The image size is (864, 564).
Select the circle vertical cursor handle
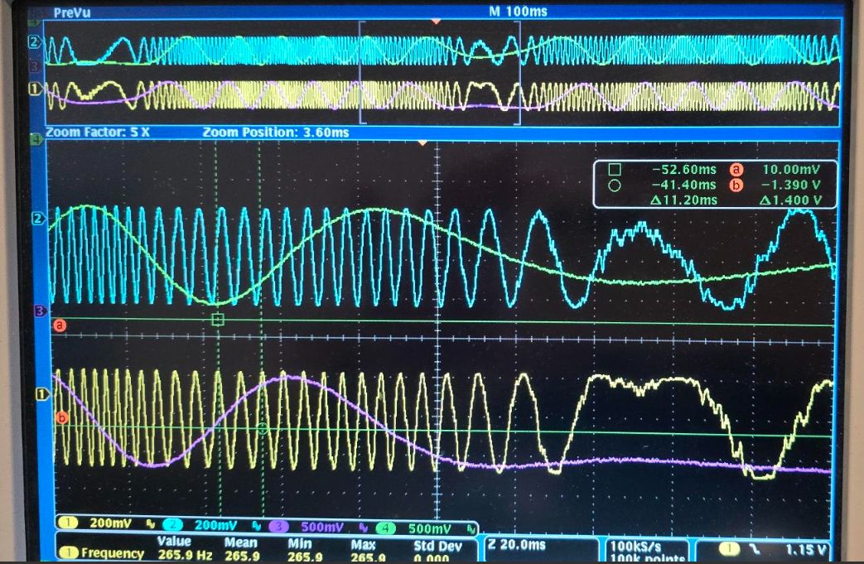click(x=263, y=428)
